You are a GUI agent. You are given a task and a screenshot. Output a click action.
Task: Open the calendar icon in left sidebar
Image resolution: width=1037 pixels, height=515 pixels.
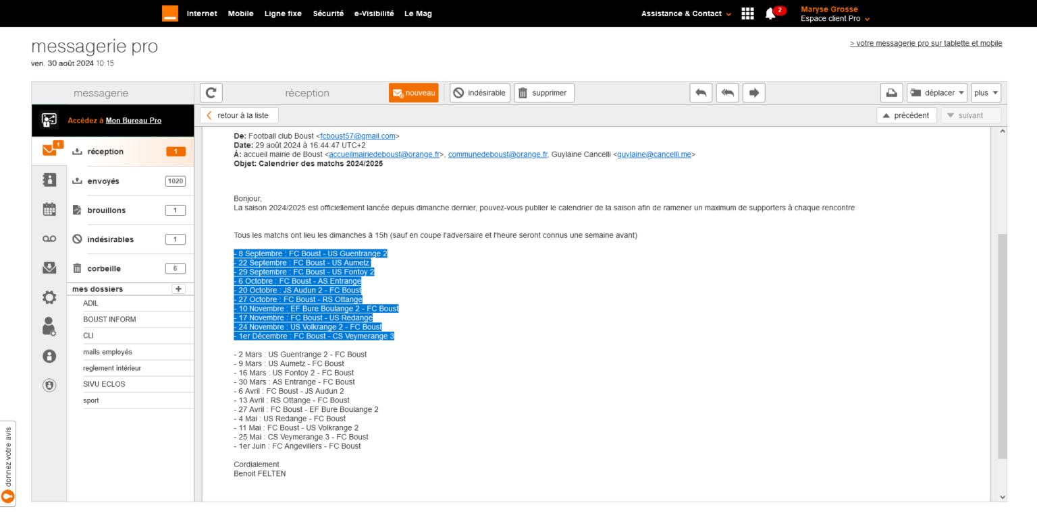click(x=49, y=210)
